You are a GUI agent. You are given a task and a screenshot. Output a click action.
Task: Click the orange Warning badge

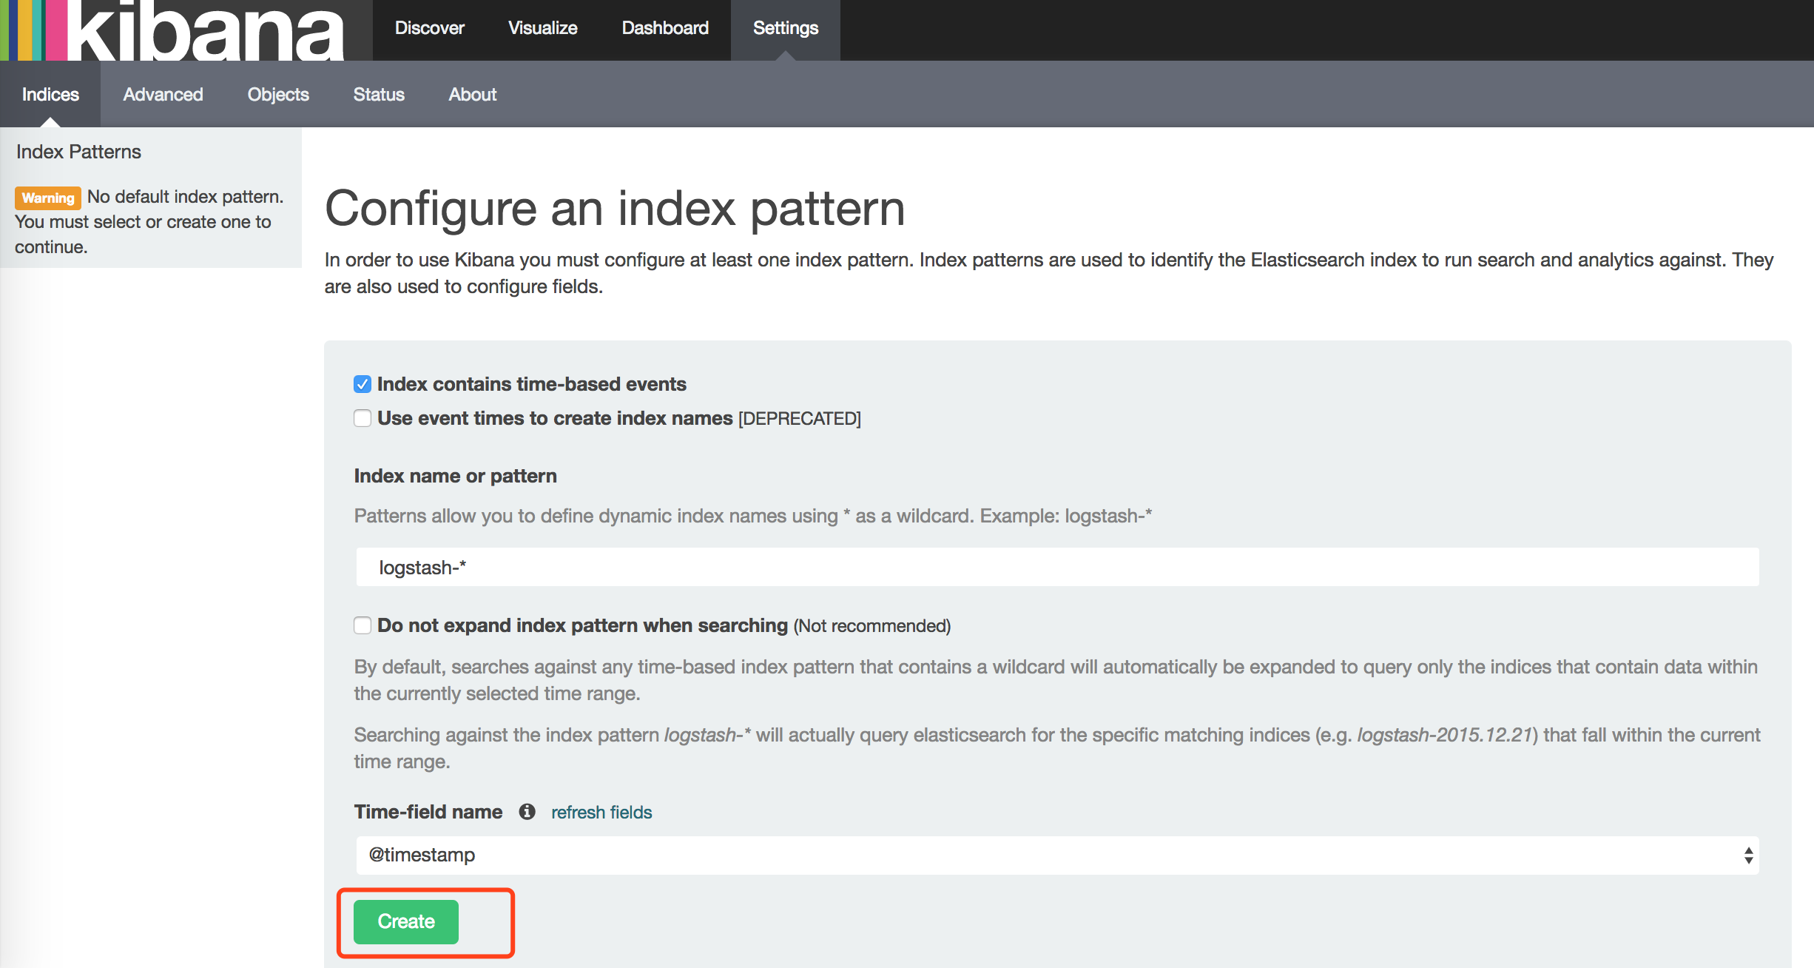coord(48,198)
